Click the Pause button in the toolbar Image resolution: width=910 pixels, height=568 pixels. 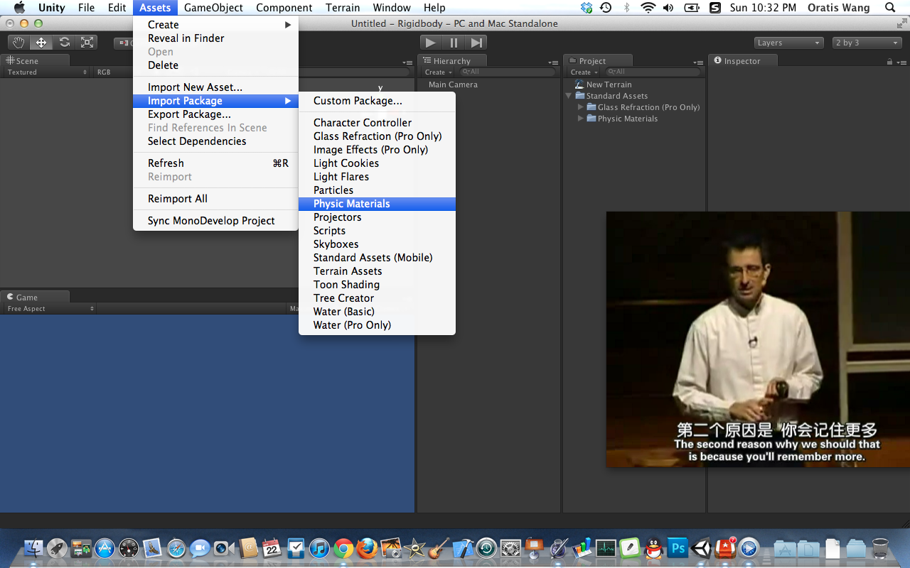454,43
